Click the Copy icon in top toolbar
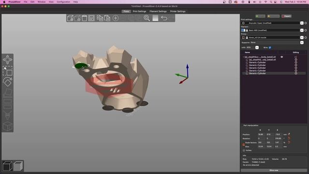 coord(100,18)
